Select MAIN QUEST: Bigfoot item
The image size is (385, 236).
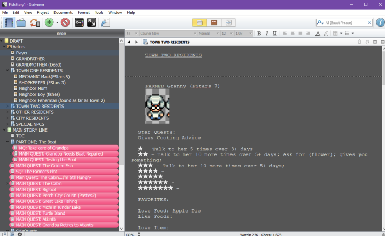point(36,189)
